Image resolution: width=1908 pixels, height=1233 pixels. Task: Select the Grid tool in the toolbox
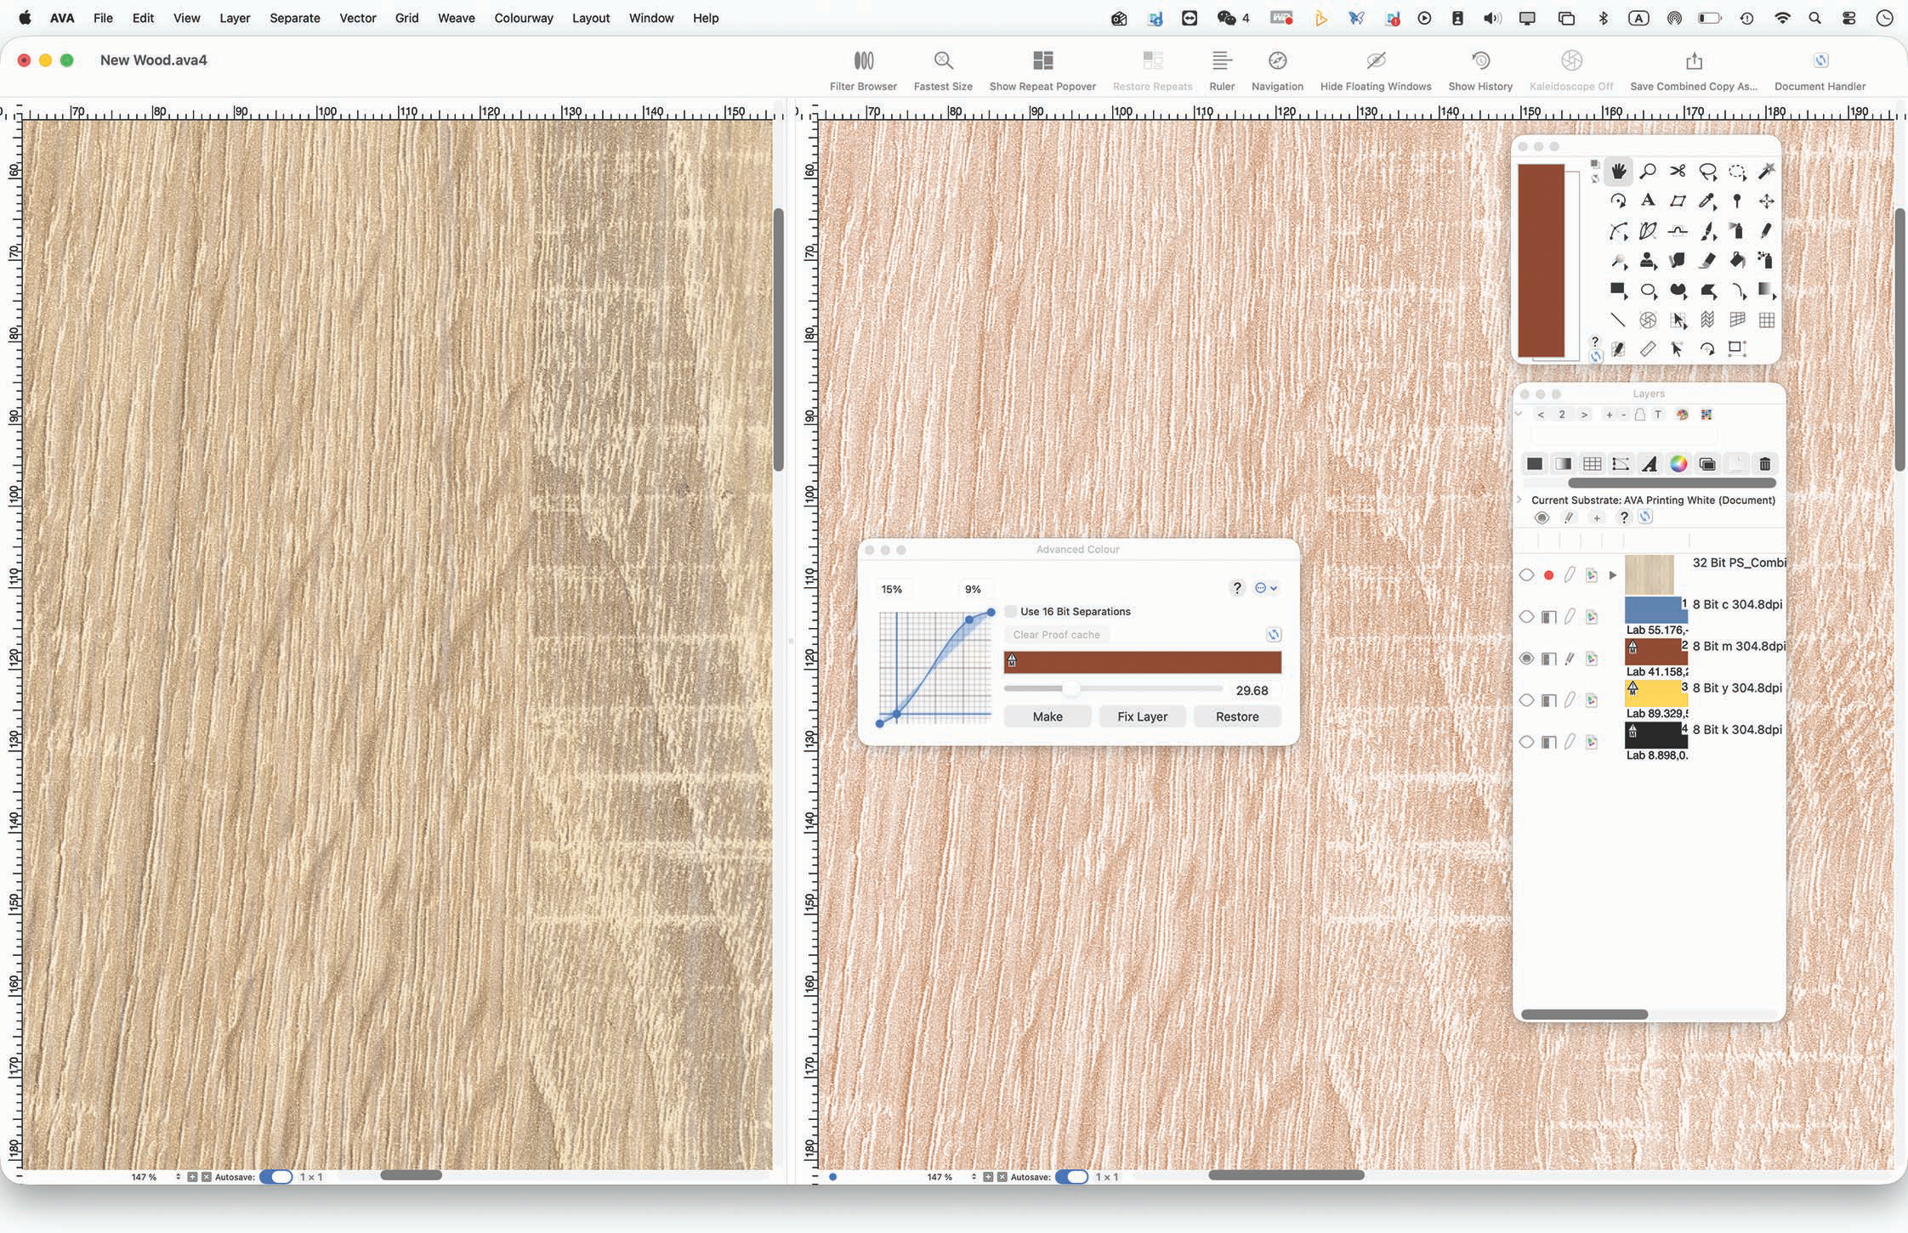click(x=1766, y=320)
